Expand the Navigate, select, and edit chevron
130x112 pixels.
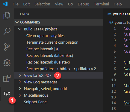point(20,89)
